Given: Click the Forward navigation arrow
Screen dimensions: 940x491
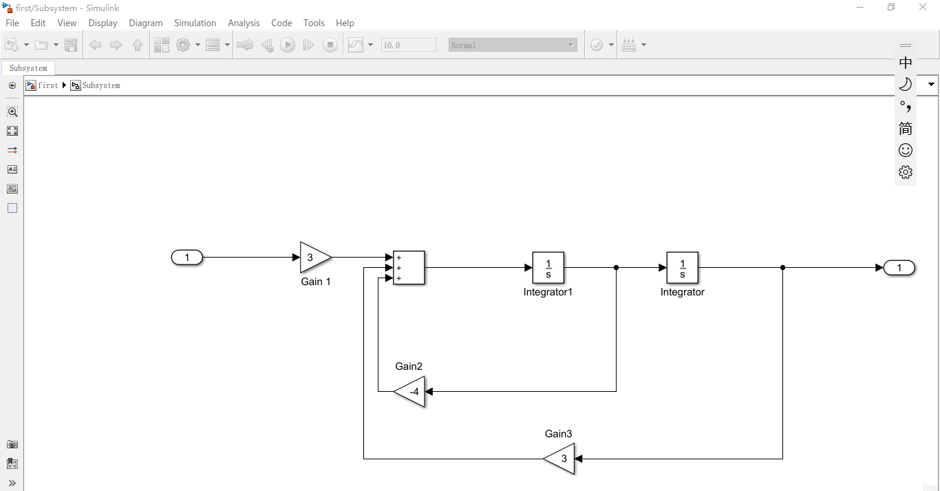Looking at the screenshot, I should click(116, 45).
